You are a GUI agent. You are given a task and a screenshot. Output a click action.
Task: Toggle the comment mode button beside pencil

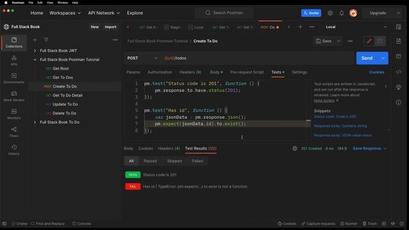point(380,41)
